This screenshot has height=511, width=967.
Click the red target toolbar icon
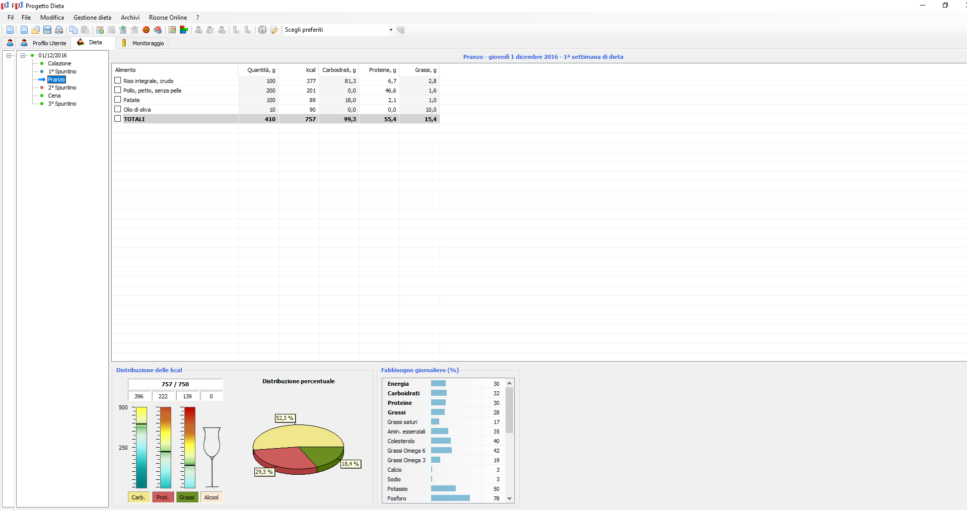146,30
